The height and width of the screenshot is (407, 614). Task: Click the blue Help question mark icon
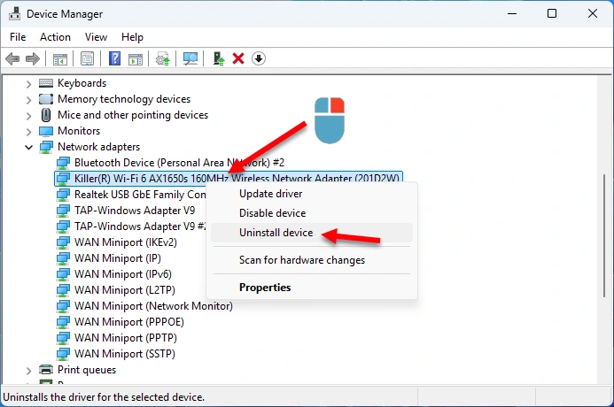point(114,58)
